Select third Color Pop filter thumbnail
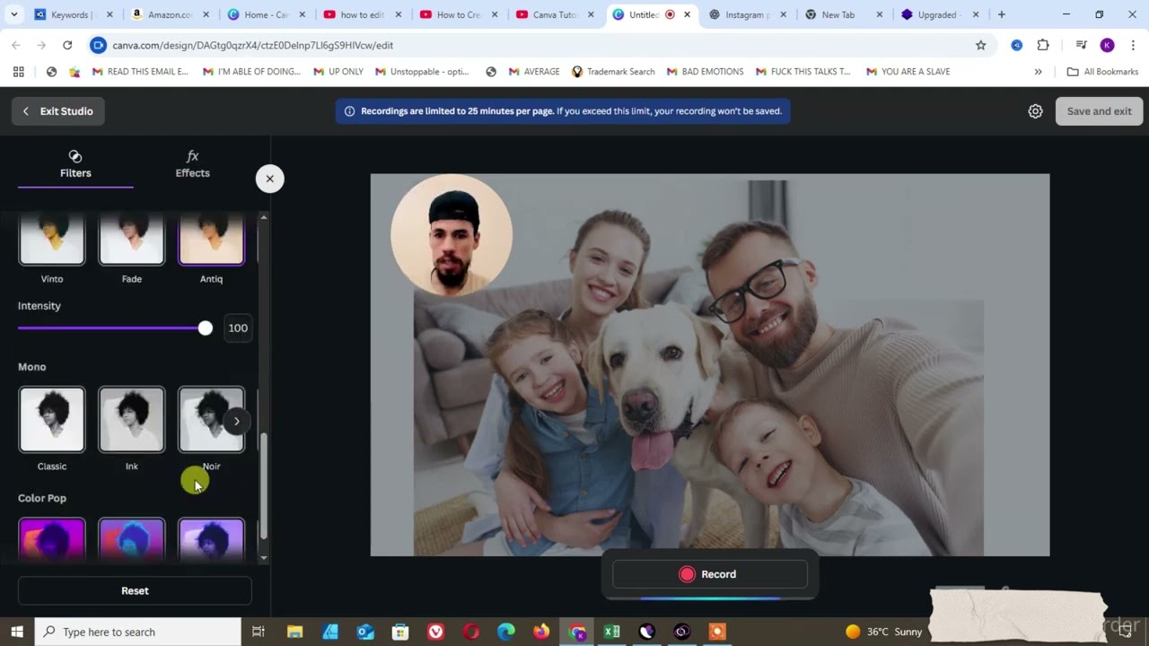Image resolution: width=1149 pixels, height=646 pixels. [211, 539]
